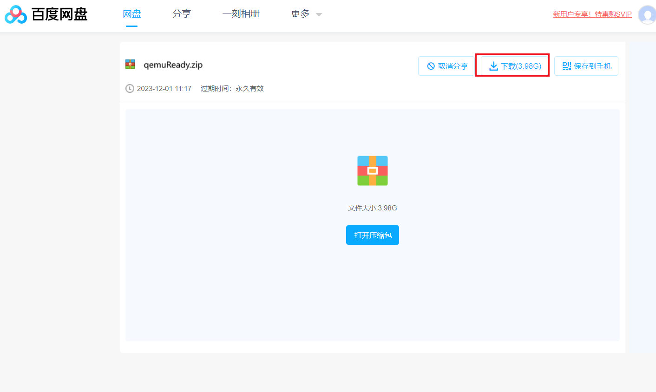
Task: Select the 过期时间：永久有效 text
Action: (232, 89)
